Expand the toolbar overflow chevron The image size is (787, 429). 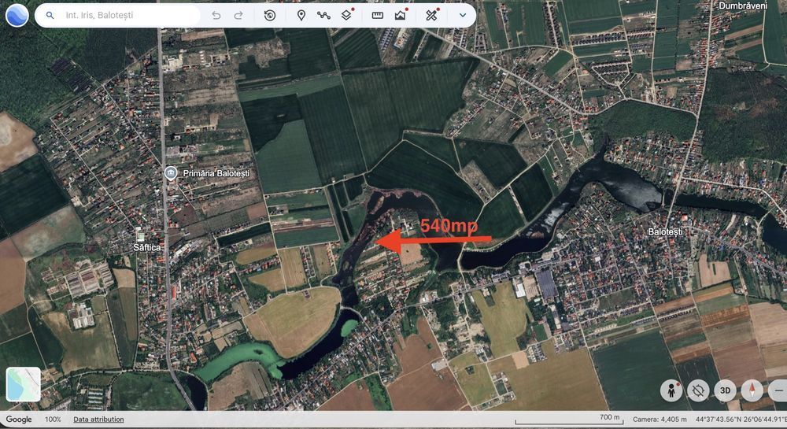[463, 16]
